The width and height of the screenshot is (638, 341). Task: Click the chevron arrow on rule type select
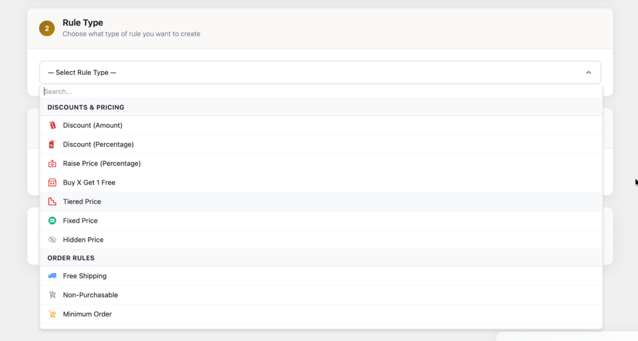tap(588, 72)
